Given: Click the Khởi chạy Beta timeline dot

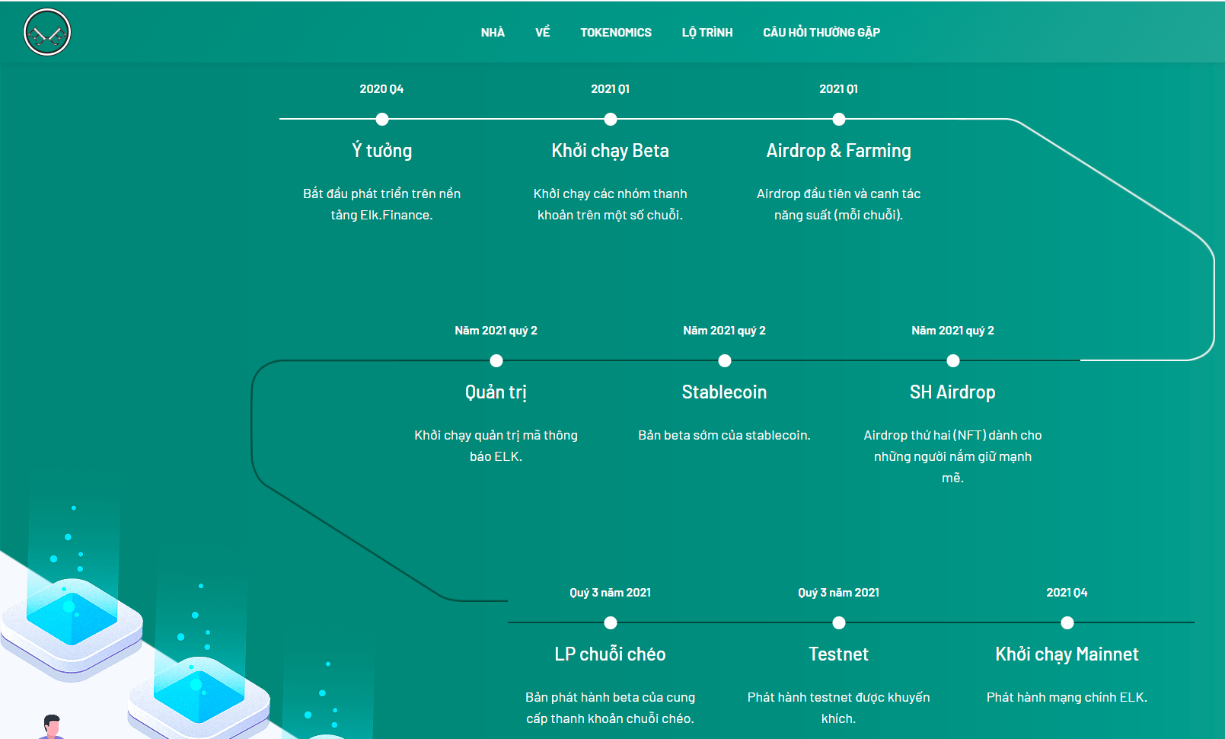Looking at the screenshot, I should coord(611,120).
